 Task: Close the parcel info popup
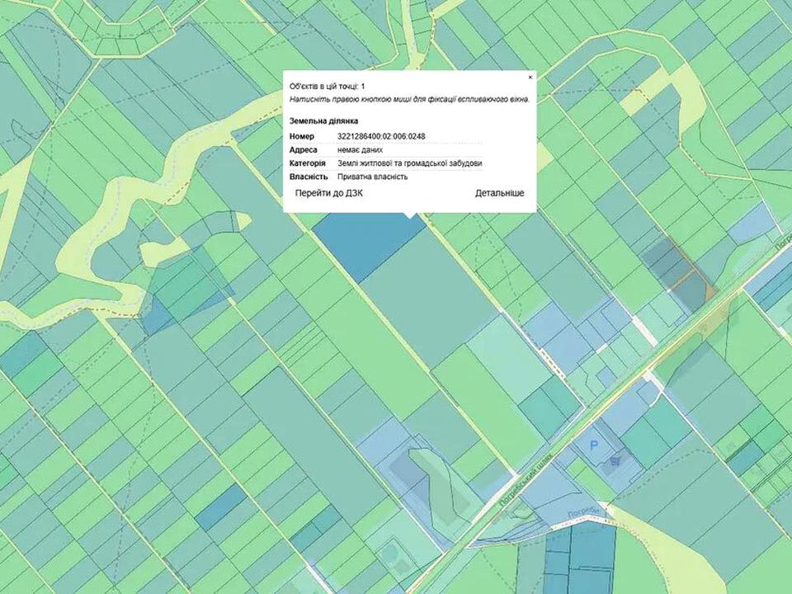point(530,78)
